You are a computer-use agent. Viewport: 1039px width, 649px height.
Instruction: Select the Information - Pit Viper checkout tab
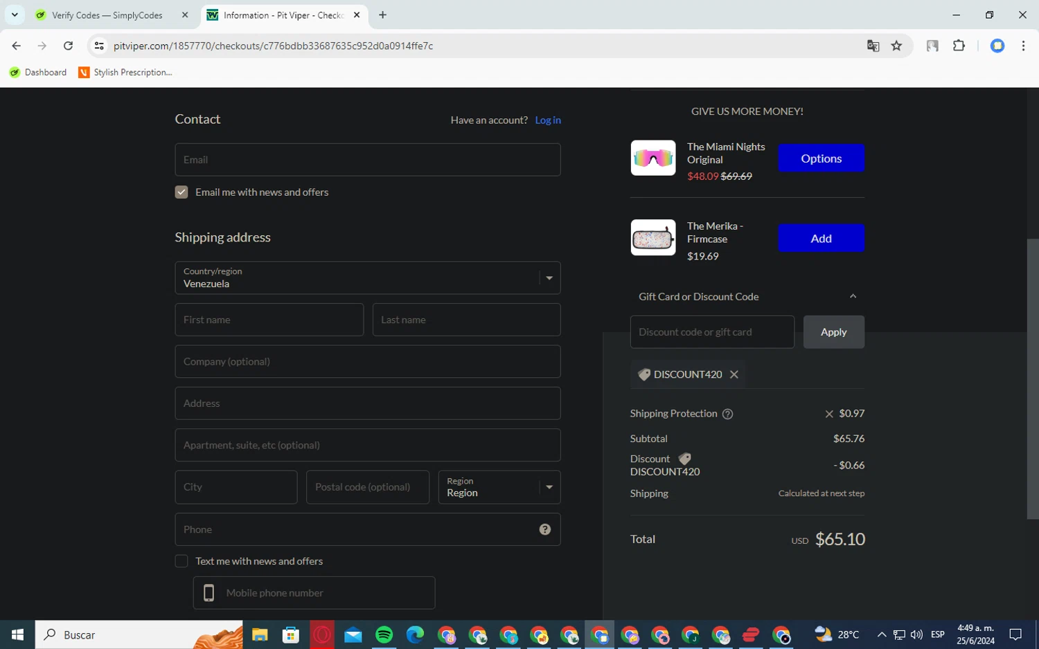tap(284, 15)
